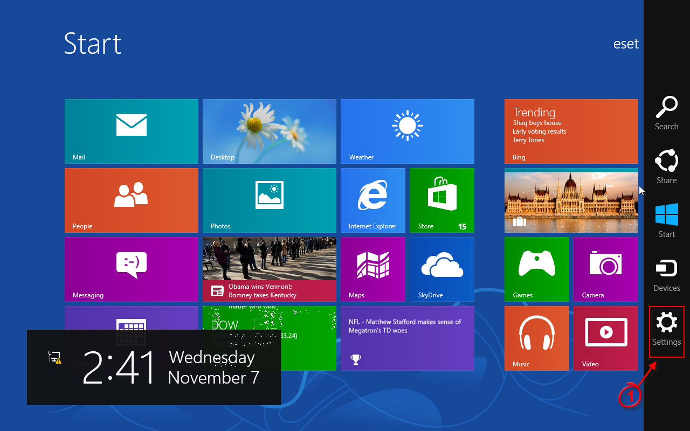The width and height of the screenshot is (690, 431).
Task: Click the Start charm
Action: pyautogui.click(x=667, y=221)
